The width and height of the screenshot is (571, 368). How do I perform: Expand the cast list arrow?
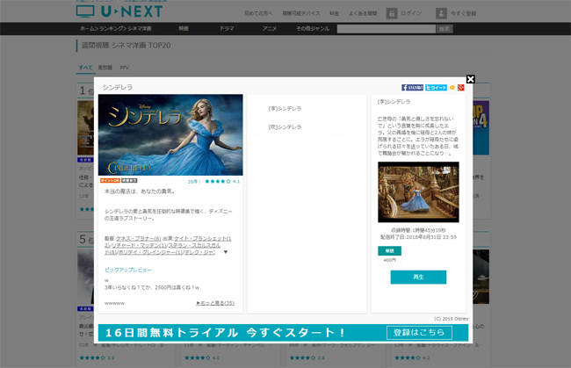pos(226,252)
